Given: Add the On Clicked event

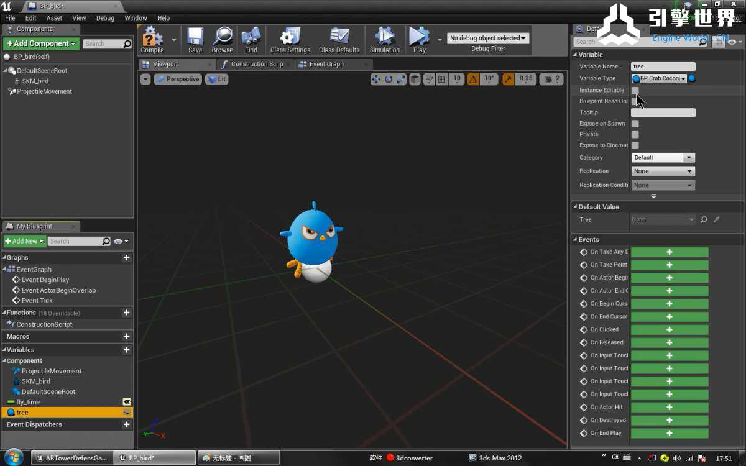Looking at the screenshot, I should [x=670, y=330].
